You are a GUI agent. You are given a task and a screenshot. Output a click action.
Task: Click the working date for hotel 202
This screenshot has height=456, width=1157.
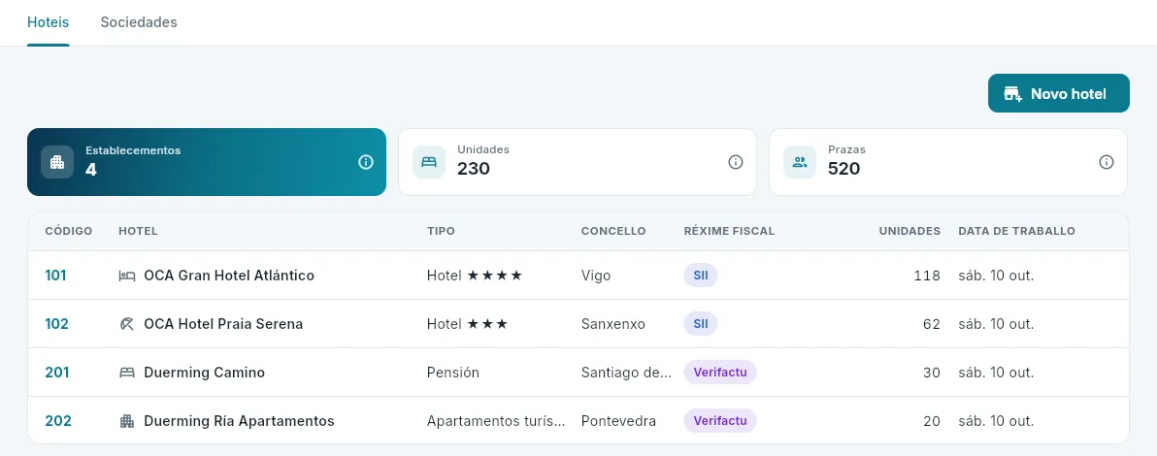[996, 422]
